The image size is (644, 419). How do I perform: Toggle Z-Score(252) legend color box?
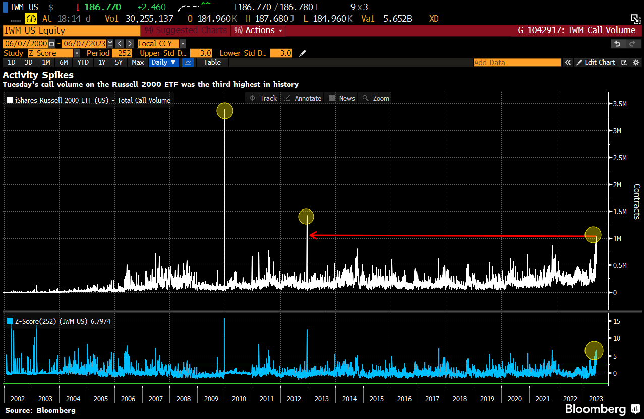[x=10, y=321]
